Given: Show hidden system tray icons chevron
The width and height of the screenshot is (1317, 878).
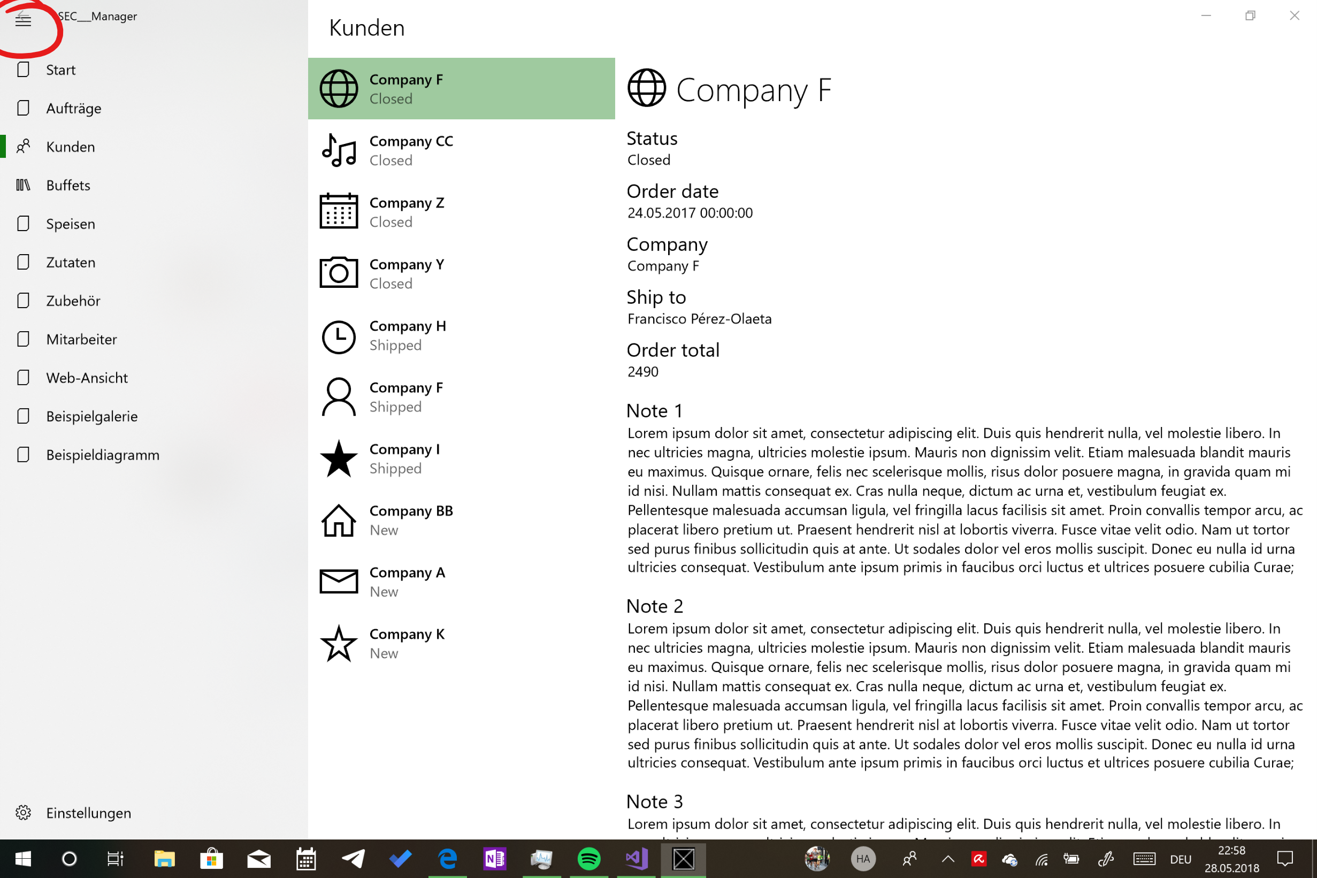Looking at the screenshot, I should (x=947, y=858).
